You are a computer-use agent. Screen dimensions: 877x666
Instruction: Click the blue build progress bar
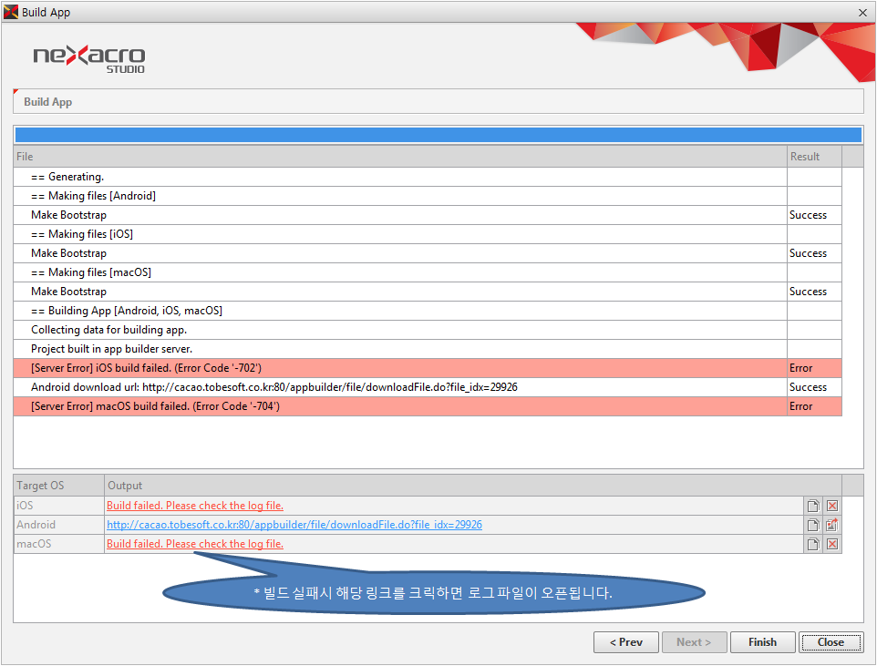coord(438,135)
